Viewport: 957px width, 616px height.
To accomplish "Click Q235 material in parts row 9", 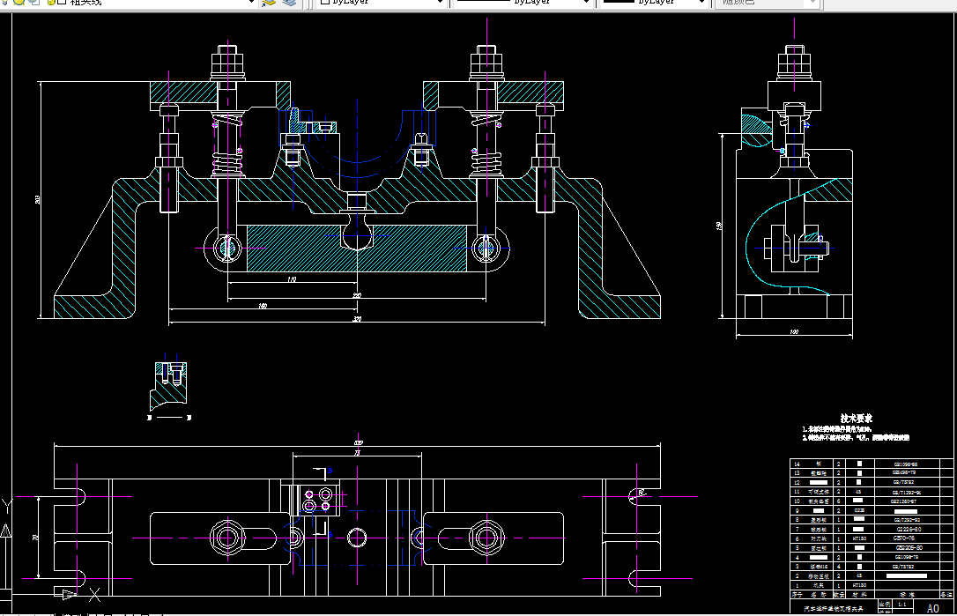I will pyautogui.click(x=858, y=510).
